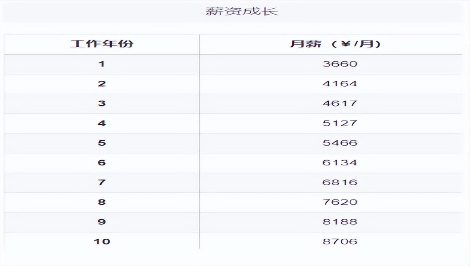Select the 月薪 (¥/月) column header
The height and width of the screenshot is (266, 470).
(x=335, y=44)
